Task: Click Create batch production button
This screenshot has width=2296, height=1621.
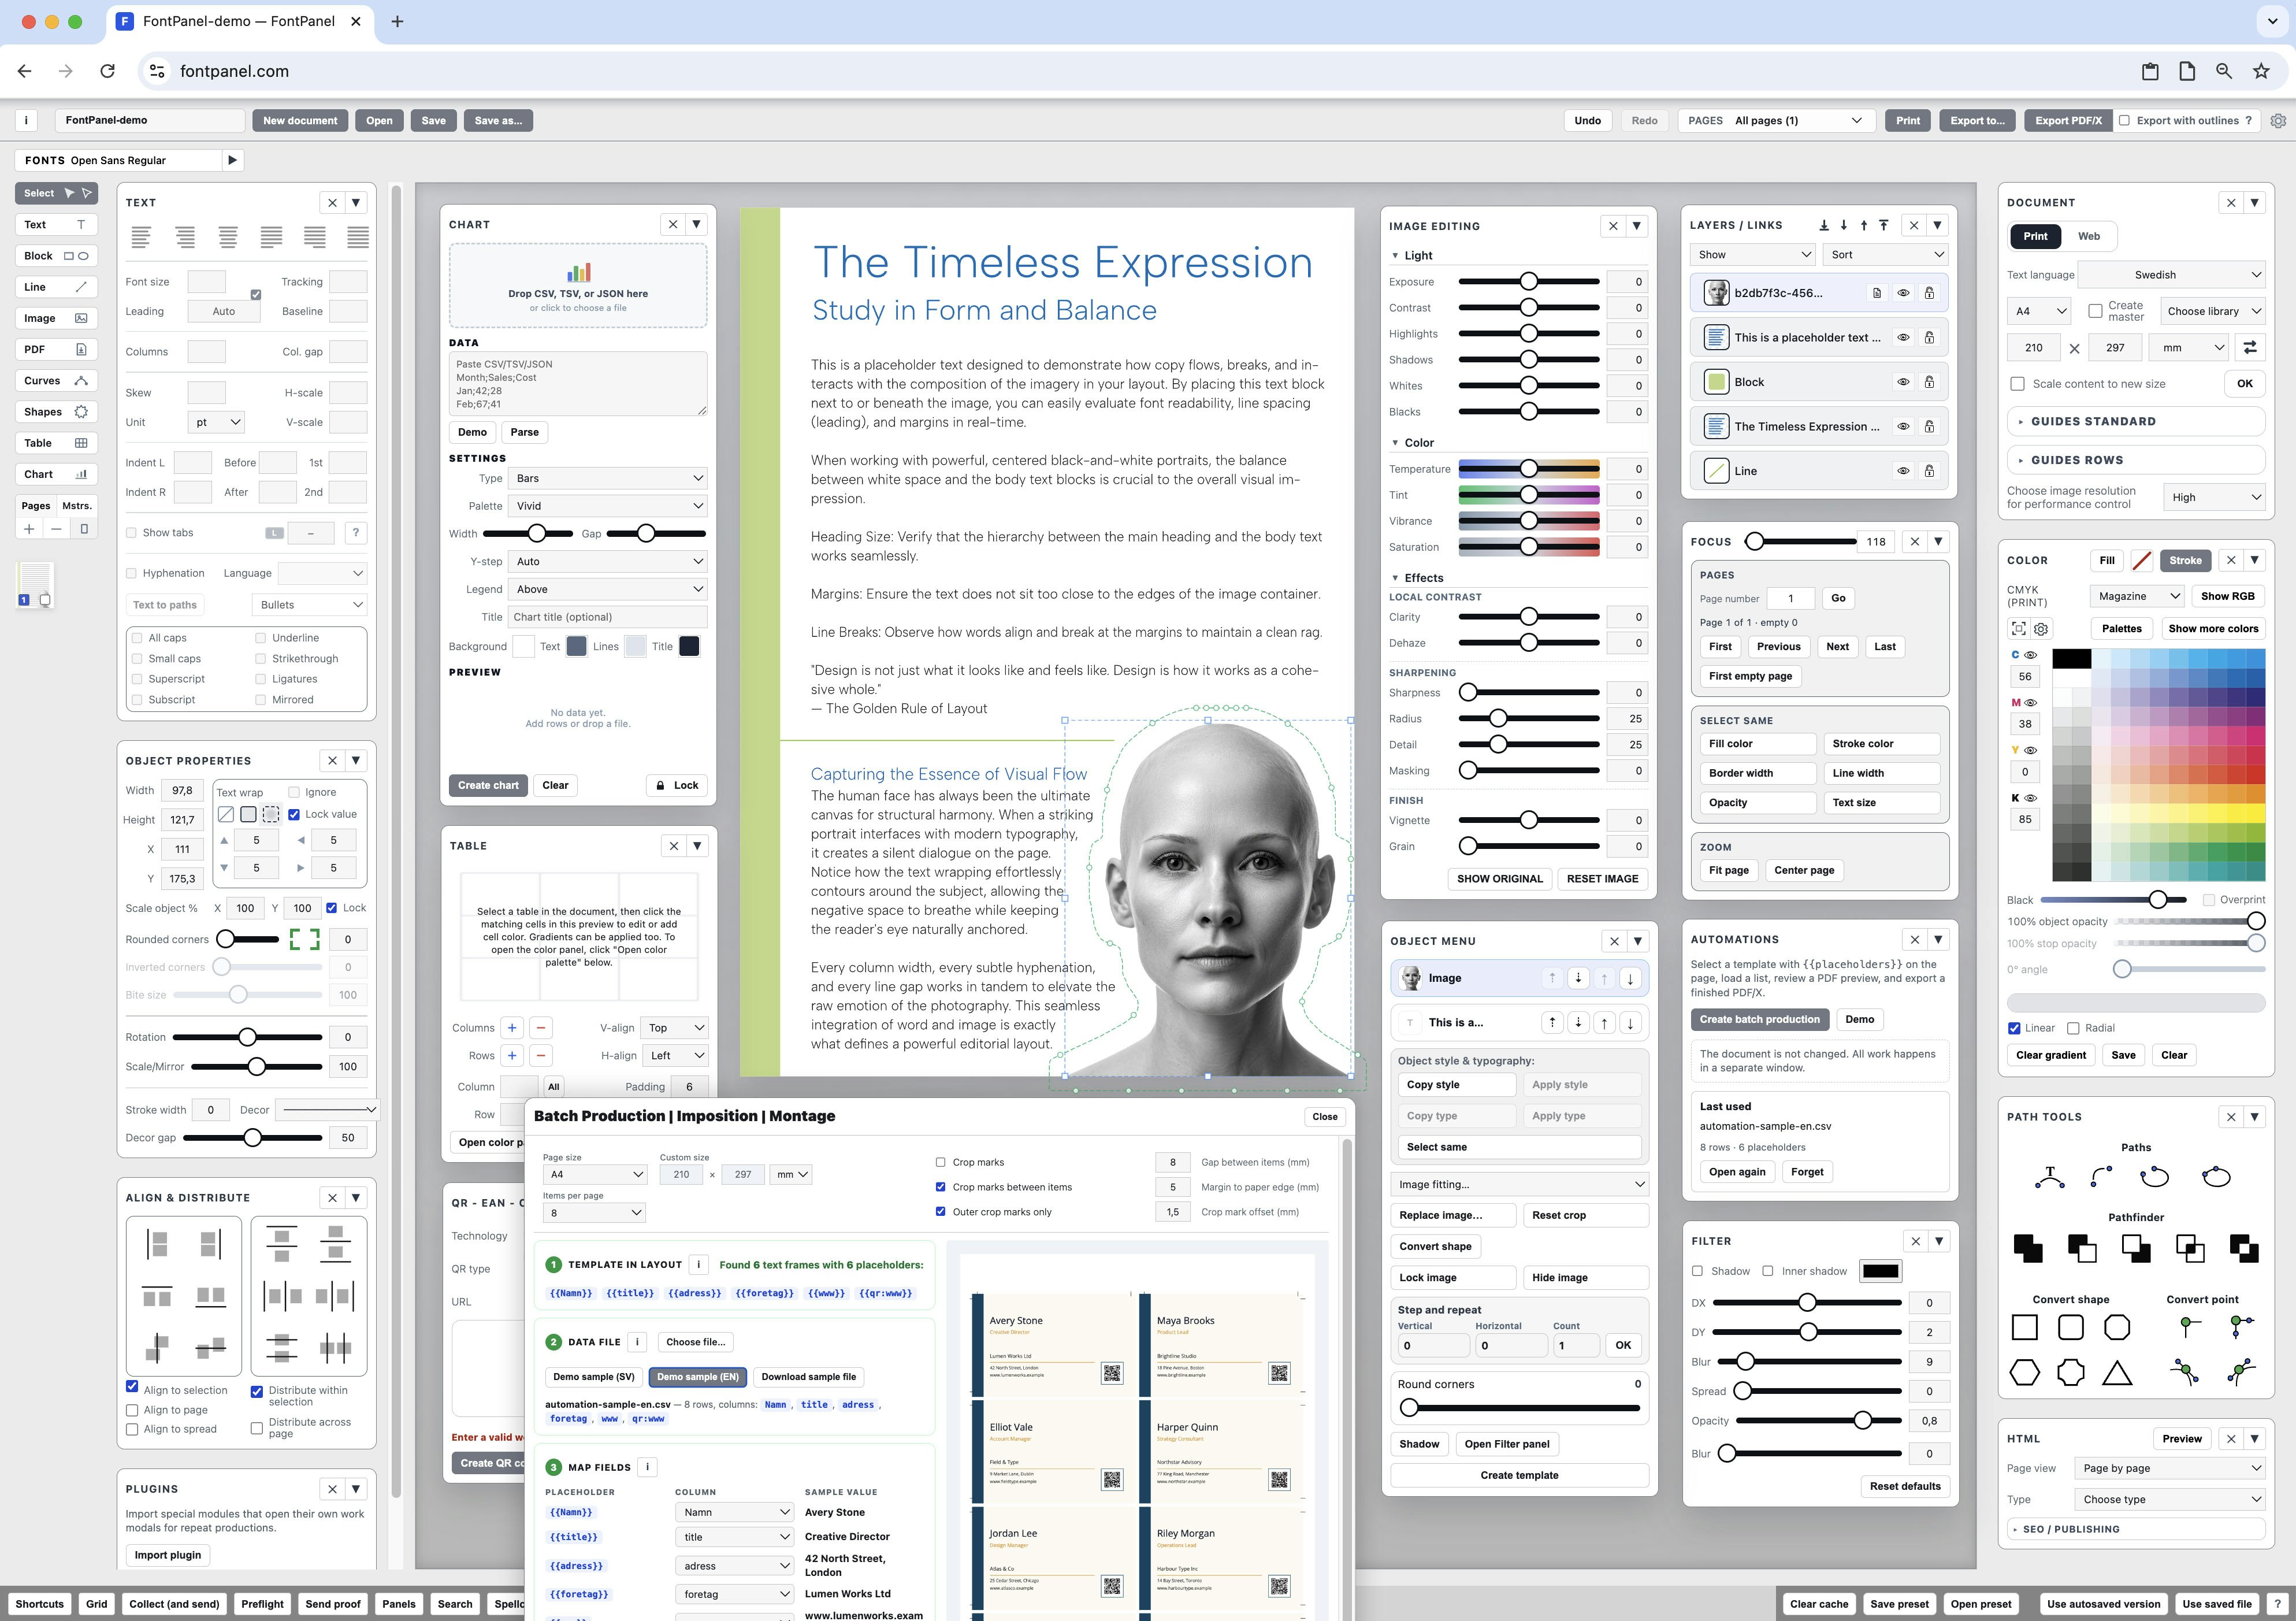Action: [1759, 1019]
